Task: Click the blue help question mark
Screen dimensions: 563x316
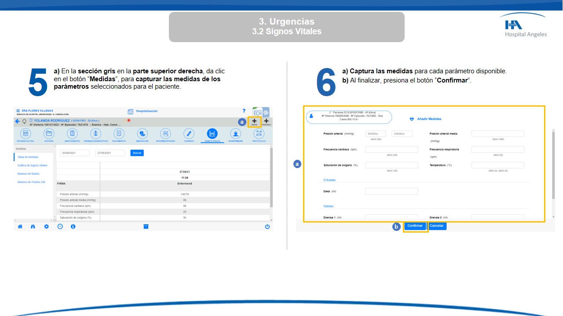Action: [x=244, y=111]
